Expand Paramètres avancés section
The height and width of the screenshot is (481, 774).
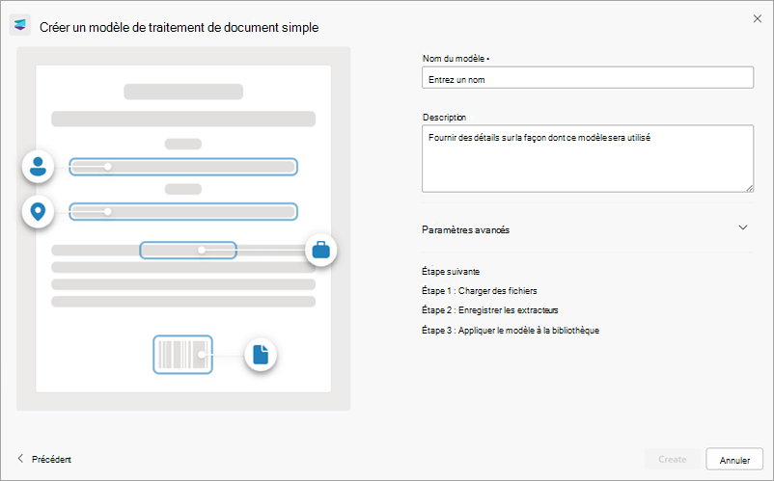[x=588, y=229]
